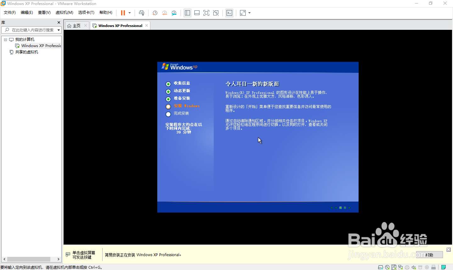The height and width of the screenshot is (270, 453).
Task: Take a snapshot of this virtual machine
Action: pos(155,13)
